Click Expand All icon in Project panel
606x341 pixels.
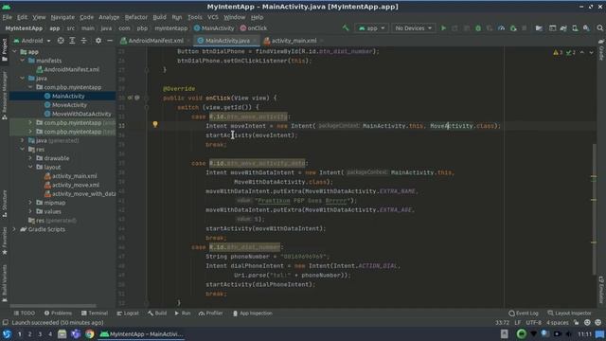(x=72, y=41)
